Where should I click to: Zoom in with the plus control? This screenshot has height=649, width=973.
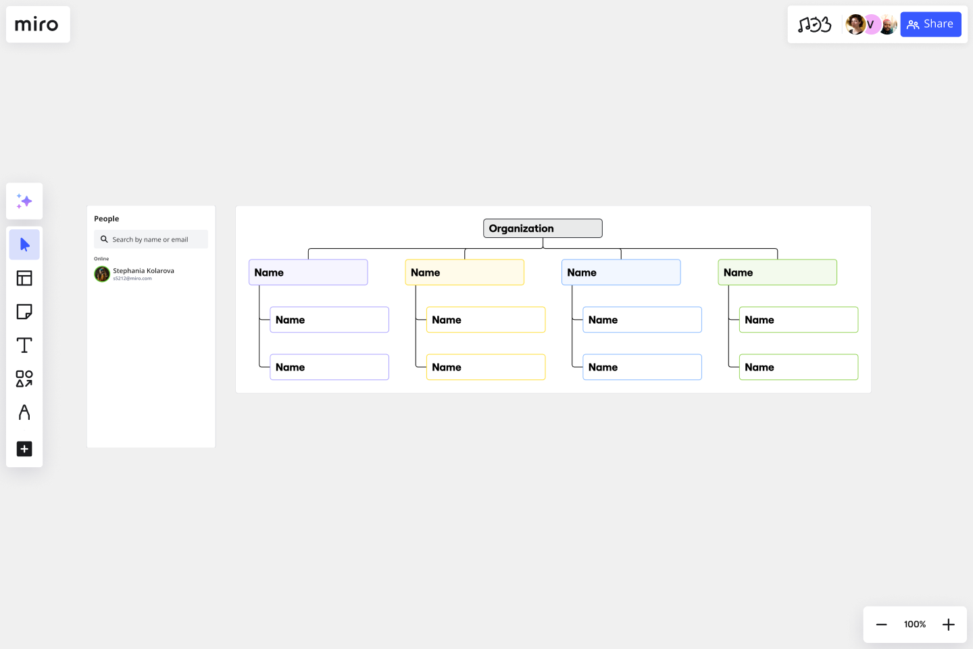(x=948, y=624)
